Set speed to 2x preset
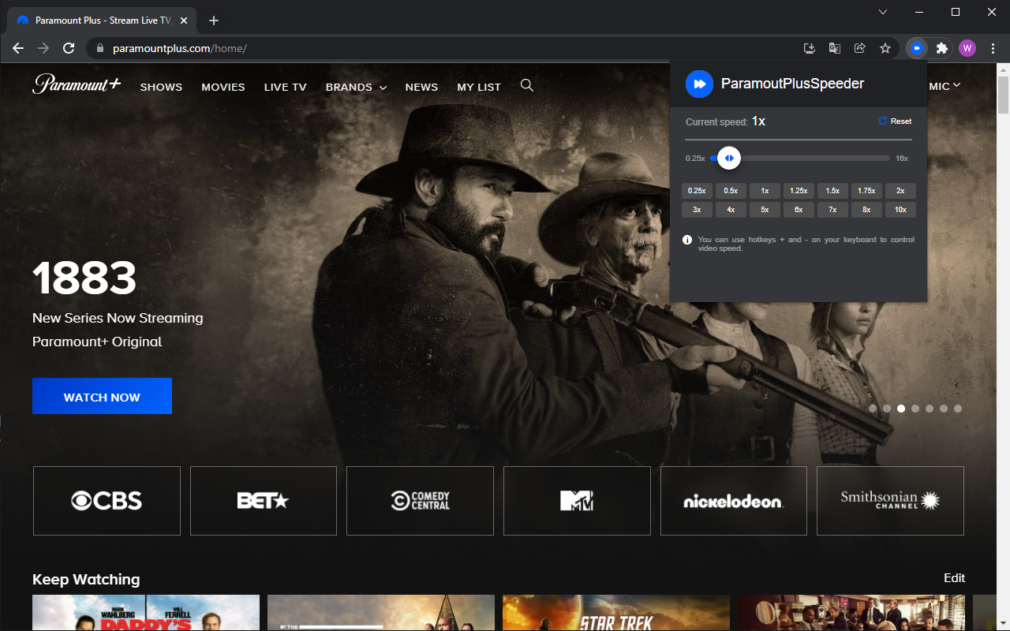The height and width of the screenshot is (631, 1010). point(900,191)
